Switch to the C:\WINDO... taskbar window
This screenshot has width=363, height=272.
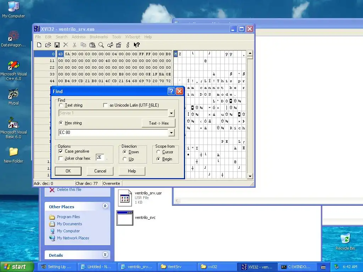tap(298, 267)
